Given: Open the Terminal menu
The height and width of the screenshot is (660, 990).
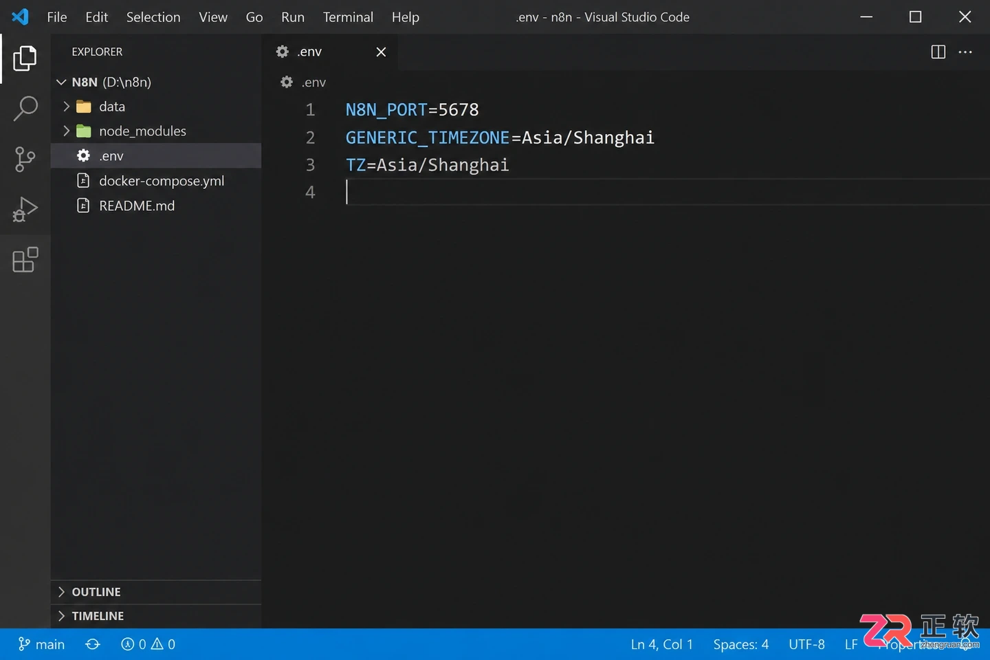Looking at the screenshot, I should [348, 17].
